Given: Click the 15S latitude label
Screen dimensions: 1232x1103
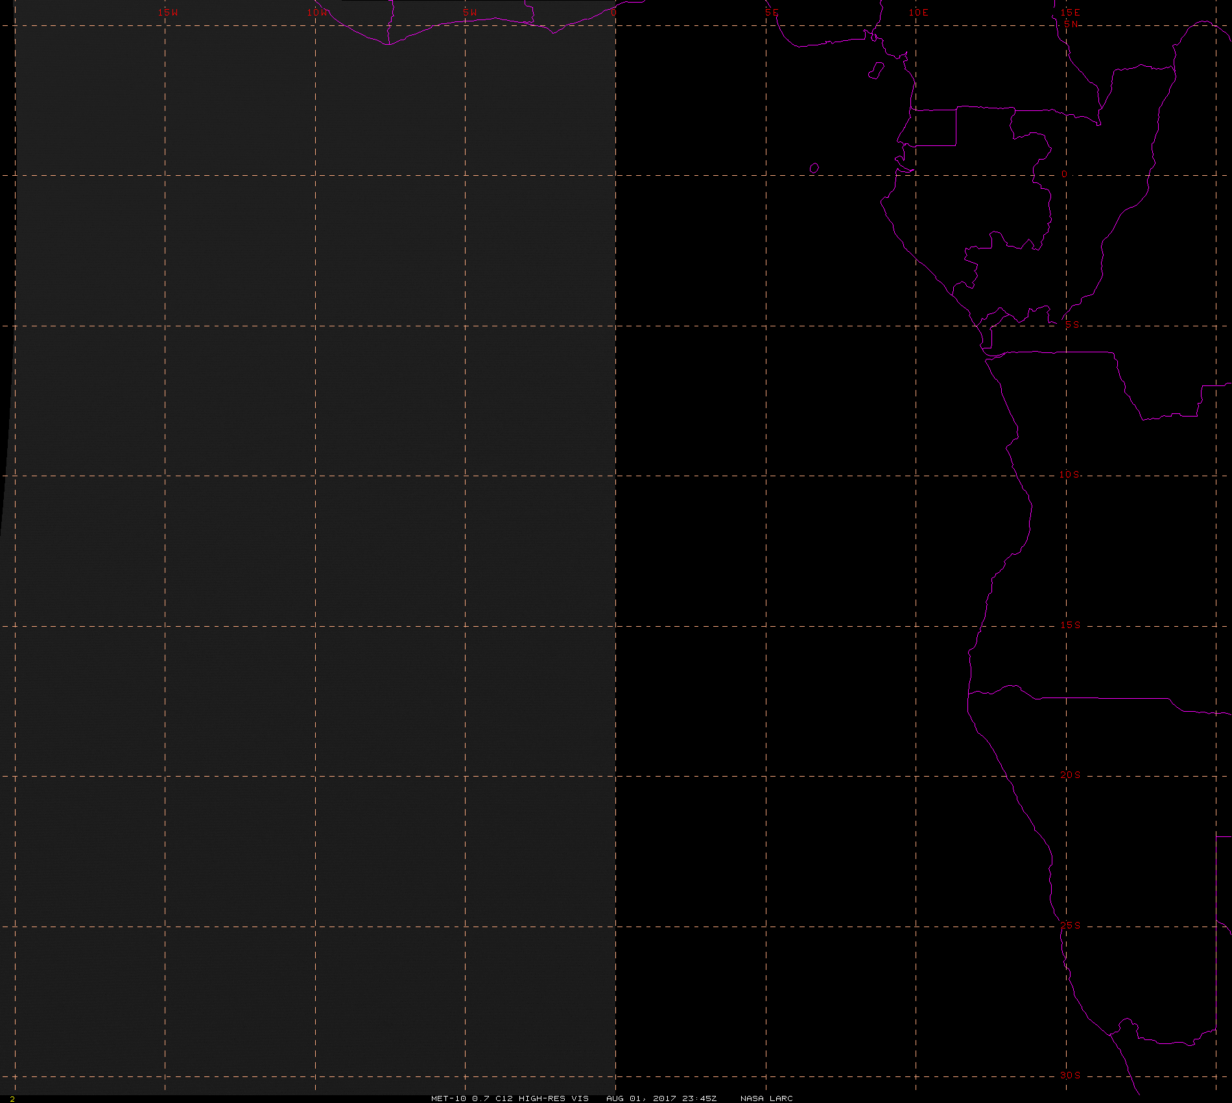Looking at the screenshot, I should tap(1071, 625).
